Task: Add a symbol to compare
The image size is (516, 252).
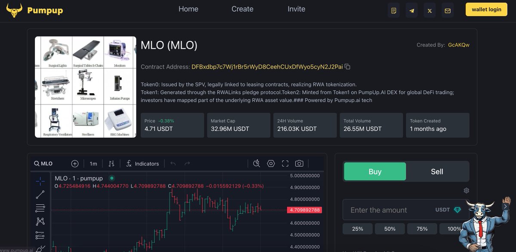Action: (75, 163)
